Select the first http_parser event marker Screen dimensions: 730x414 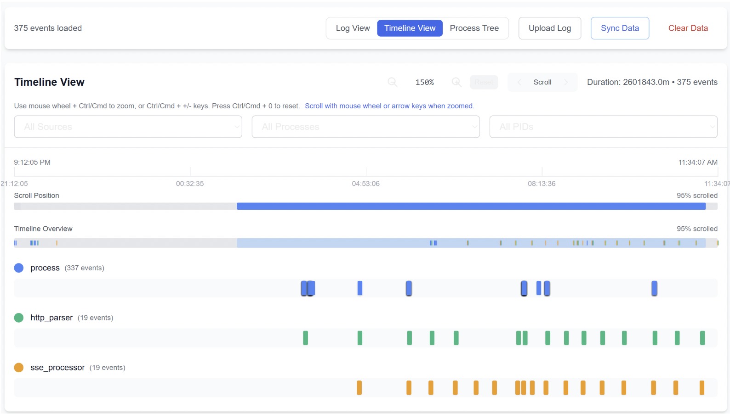coord(305,338)
